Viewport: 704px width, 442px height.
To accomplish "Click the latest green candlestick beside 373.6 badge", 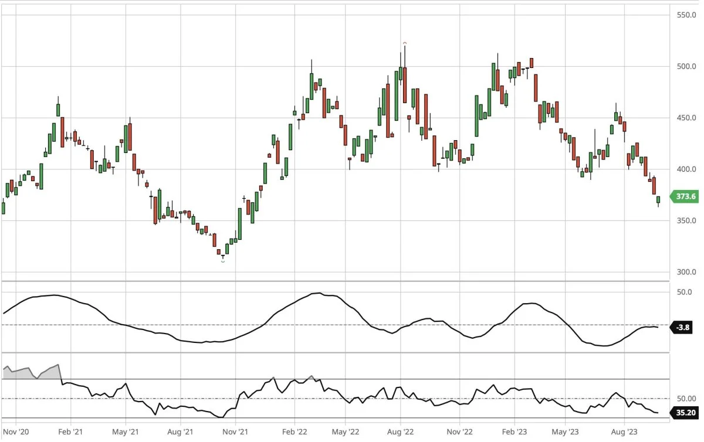I will click(x=658, y=200).
